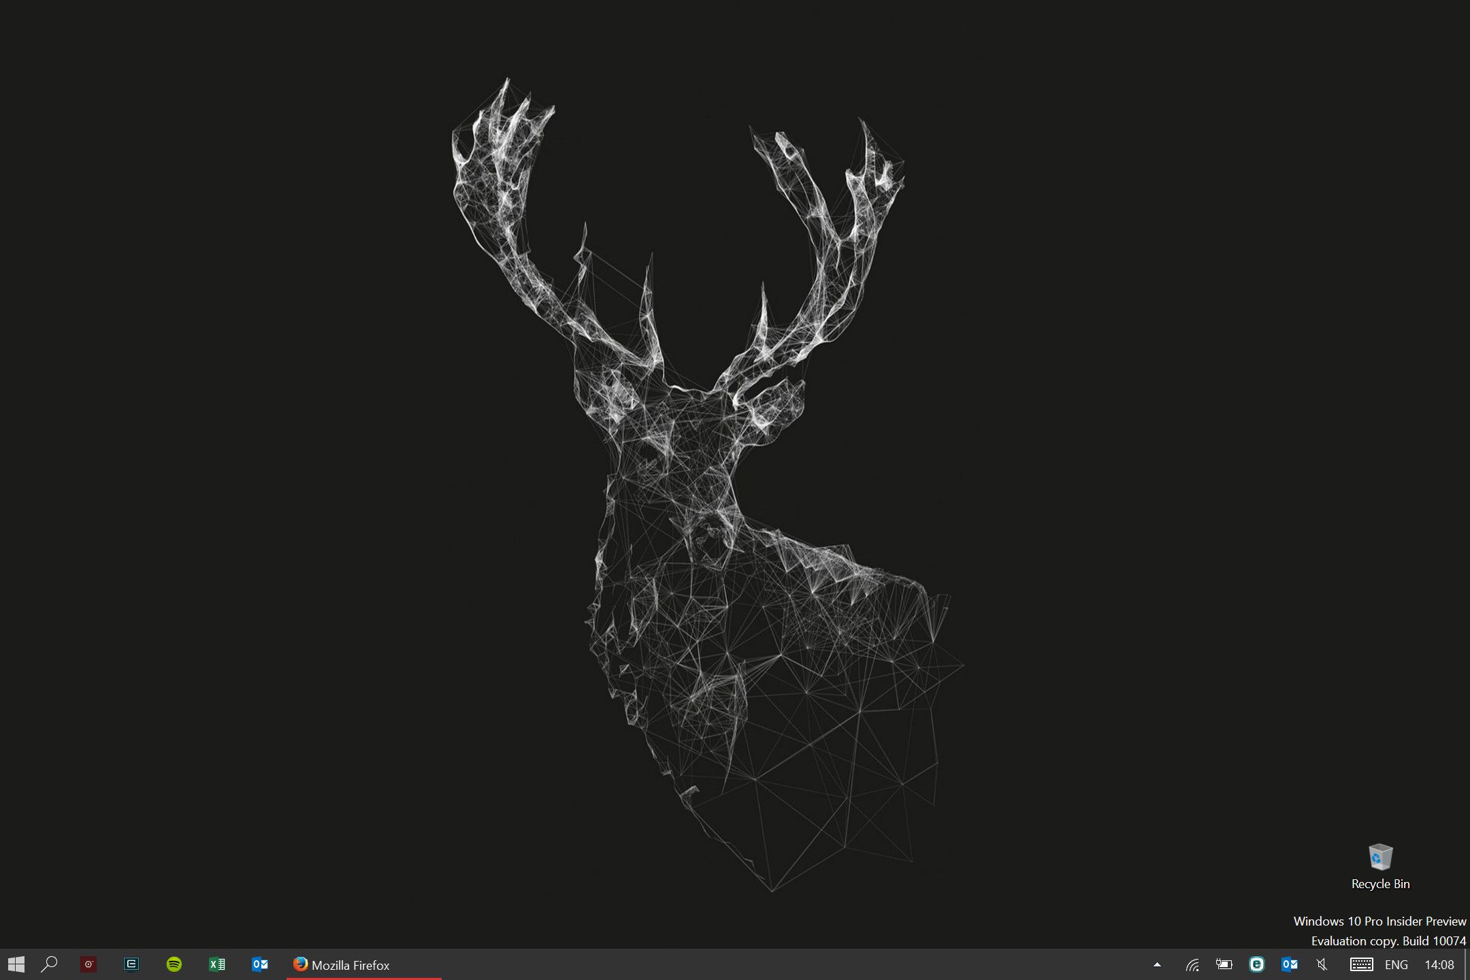Open pinned Outlook next to Excel

(x=260, y=964)
